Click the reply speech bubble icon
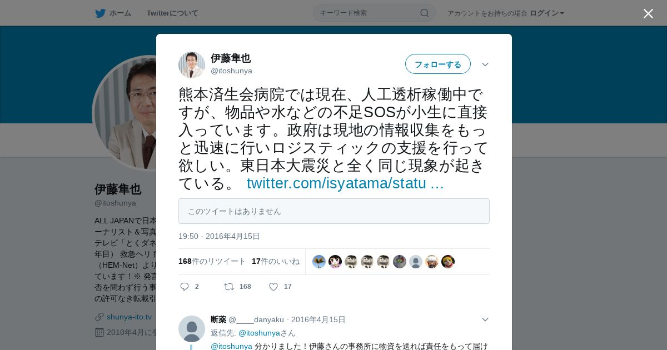667x350 pixels. [x=185, y=287]
